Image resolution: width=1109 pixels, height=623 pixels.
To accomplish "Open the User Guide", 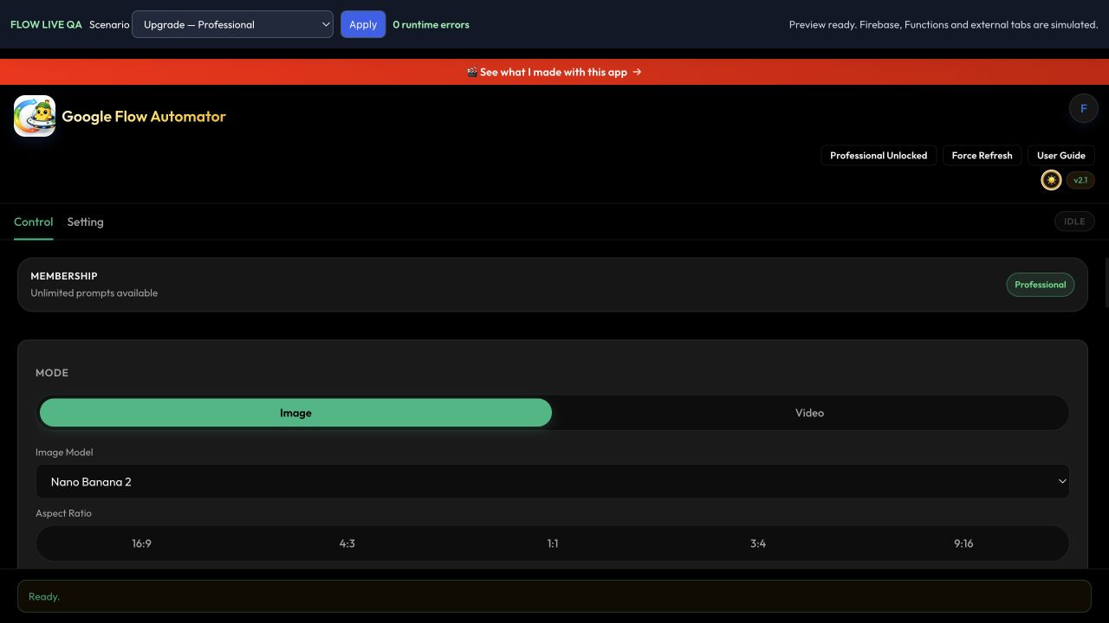I will click(x=1061, y=156).
